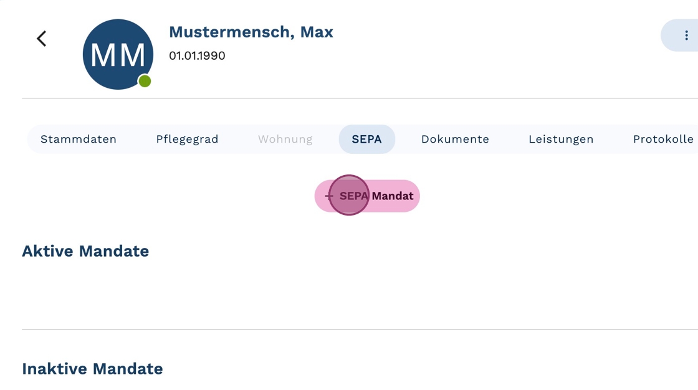Viewport: 698px width, 390px height.
Task: Open the Pflegegrad tab
Action: (187, 140)
